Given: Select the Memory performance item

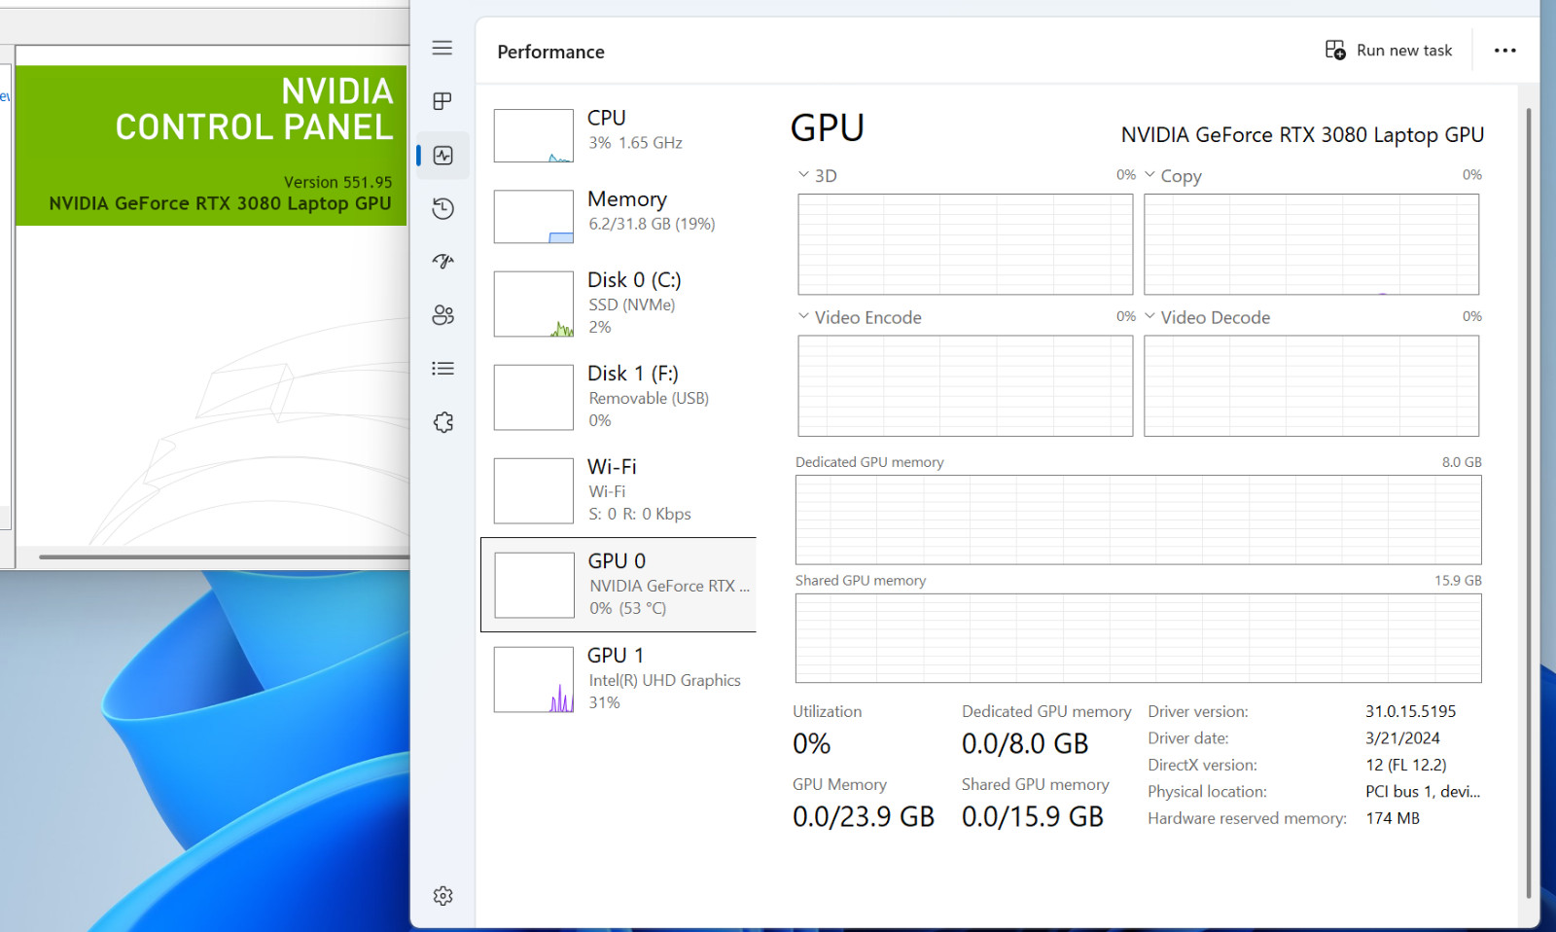Looking at the screenshot, I should (619, 215).
